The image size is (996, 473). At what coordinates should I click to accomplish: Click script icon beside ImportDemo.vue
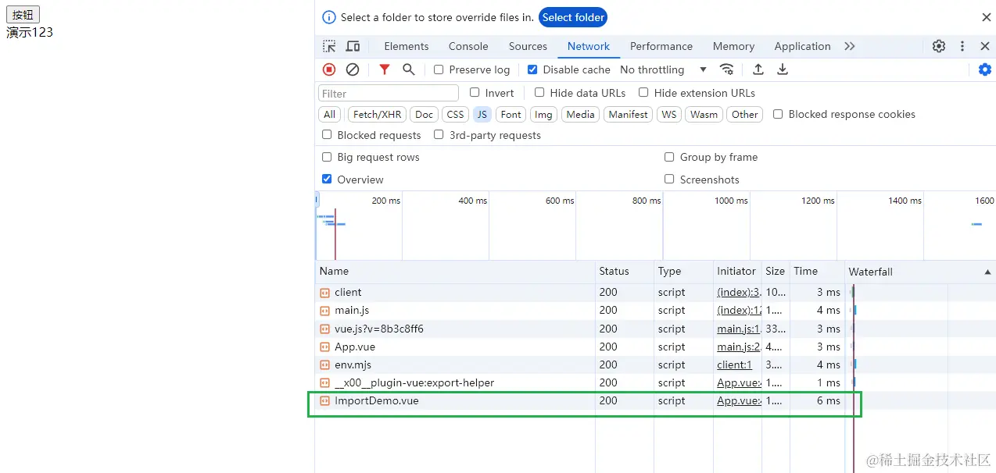[x=324, y=401]
